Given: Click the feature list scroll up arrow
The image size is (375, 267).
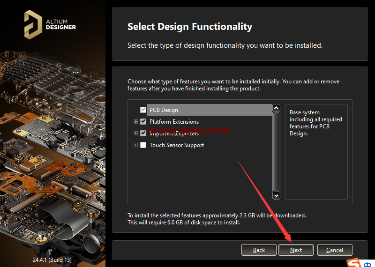Looking at the screenshot, I should pos(276,108).
